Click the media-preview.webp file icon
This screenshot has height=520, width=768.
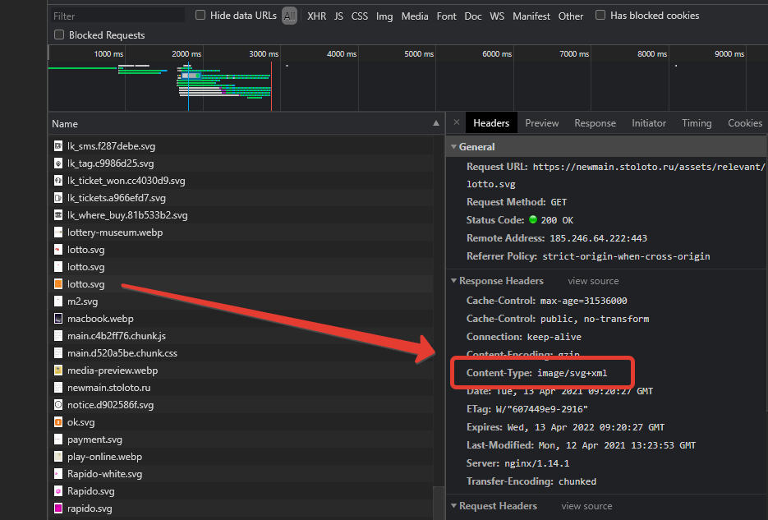58,370
